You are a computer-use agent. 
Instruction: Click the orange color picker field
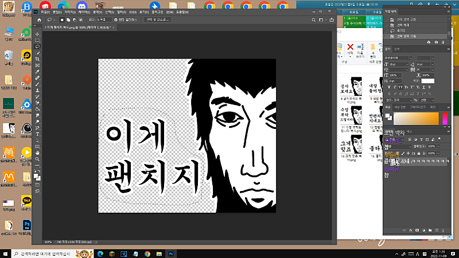[x=417, y=118]
